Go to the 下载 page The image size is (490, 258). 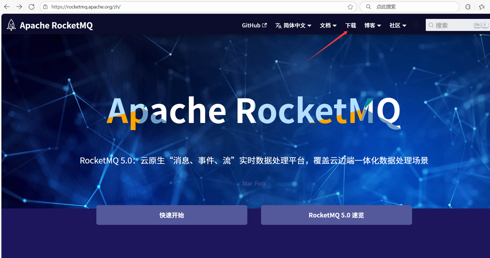351,25
